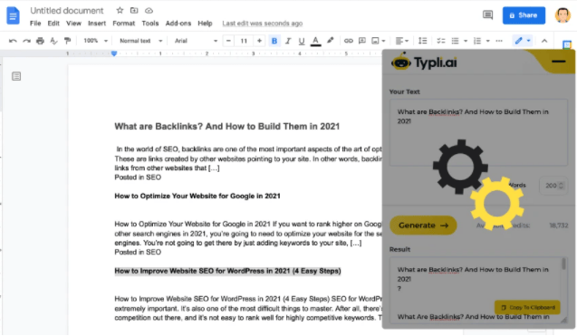Apply a numbered list

[x=477, y=41]
